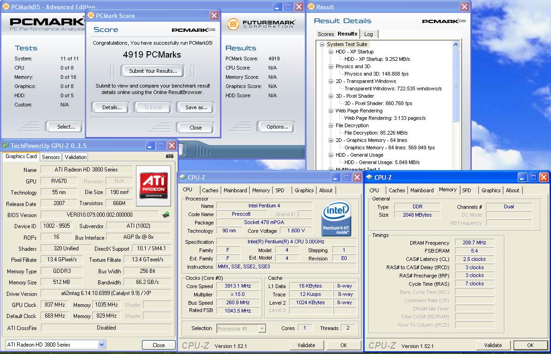Open the Scores tab in Result window
The width and height of the screenshot is (551, 354).
326,34
